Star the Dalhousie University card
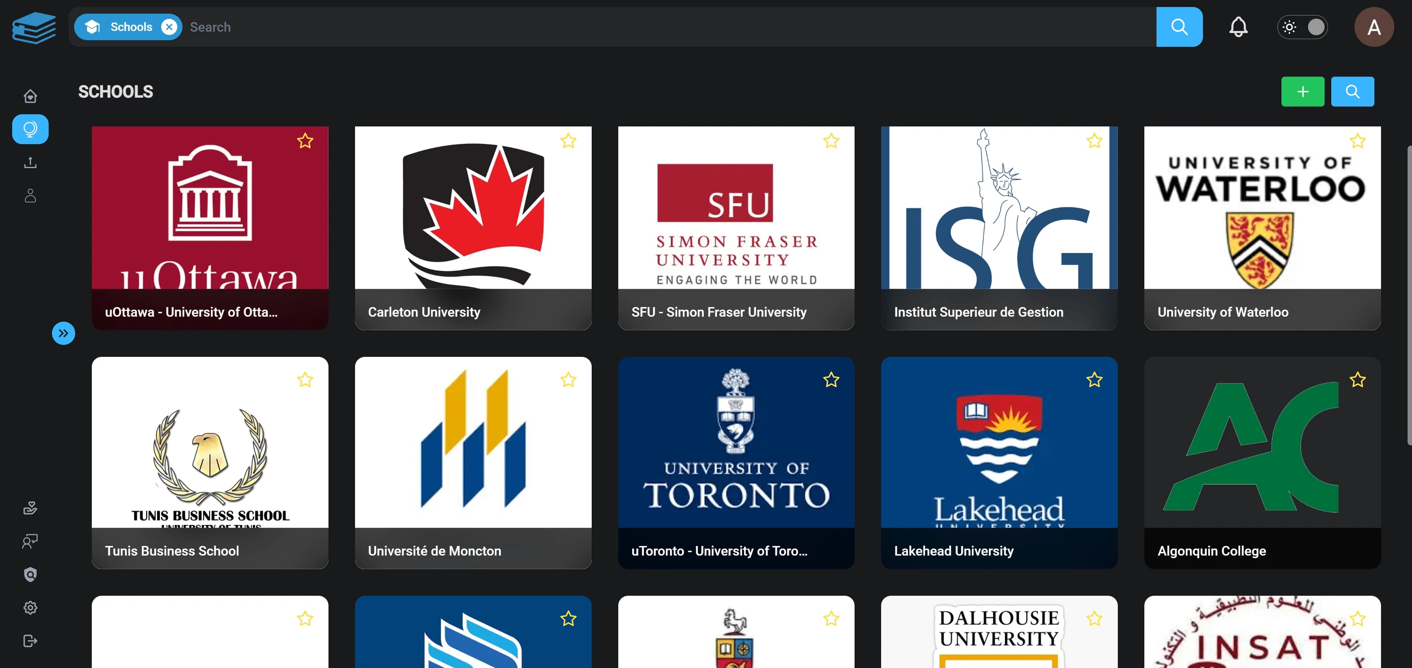 1094,619
